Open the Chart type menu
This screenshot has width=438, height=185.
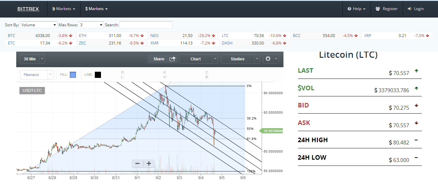coord(195,59)
